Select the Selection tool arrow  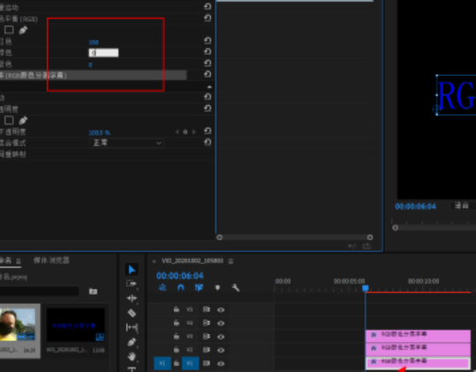132,270
